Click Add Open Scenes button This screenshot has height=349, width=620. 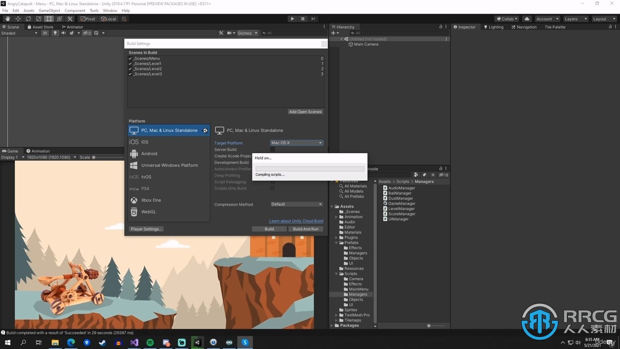tap(305, 111)
